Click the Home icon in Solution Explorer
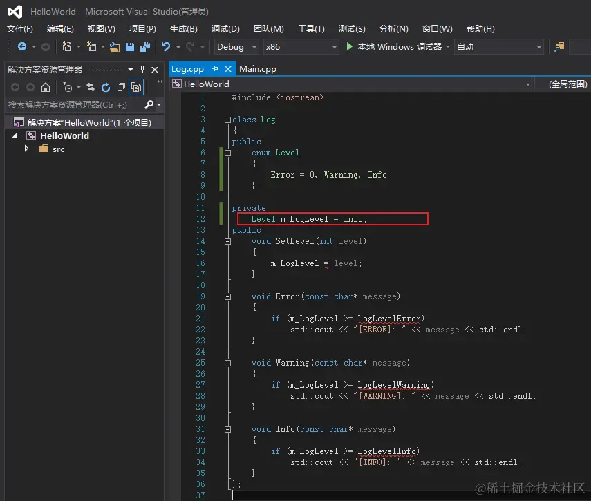The width and height of the screenshot is (591, 501). 46,87
